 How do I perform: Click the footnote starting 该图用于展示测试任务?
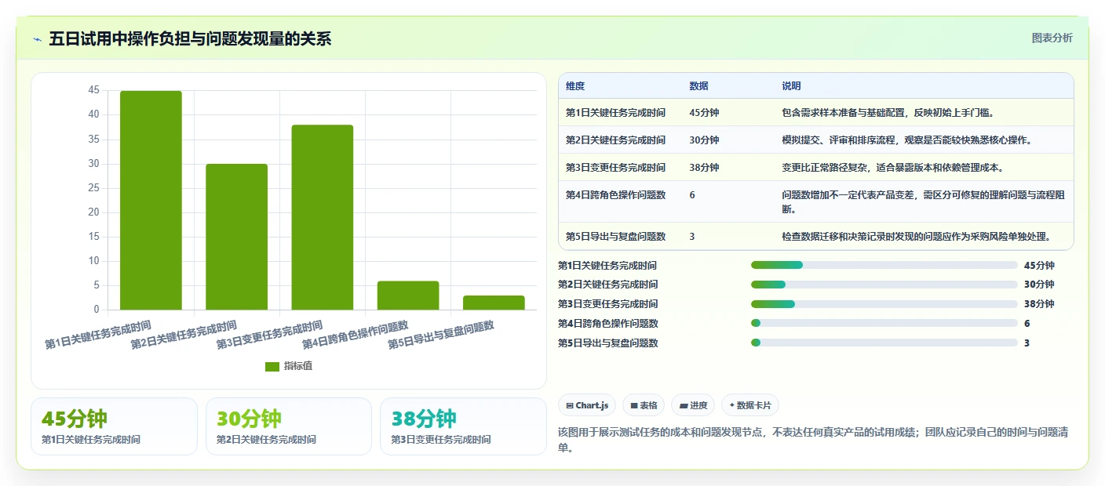coord(813,440)
